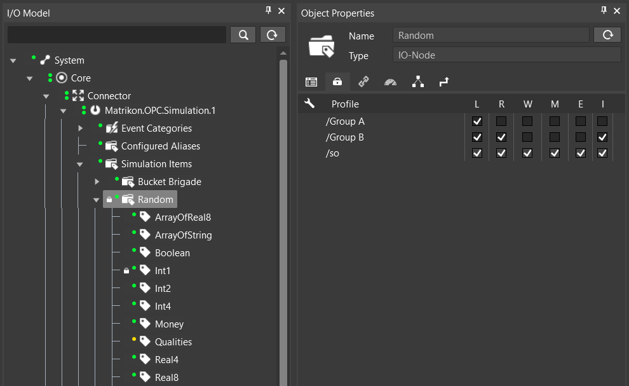This screenshot has width=629, height=386.
Task: Expand the Event Categories node
Action: 80,128
